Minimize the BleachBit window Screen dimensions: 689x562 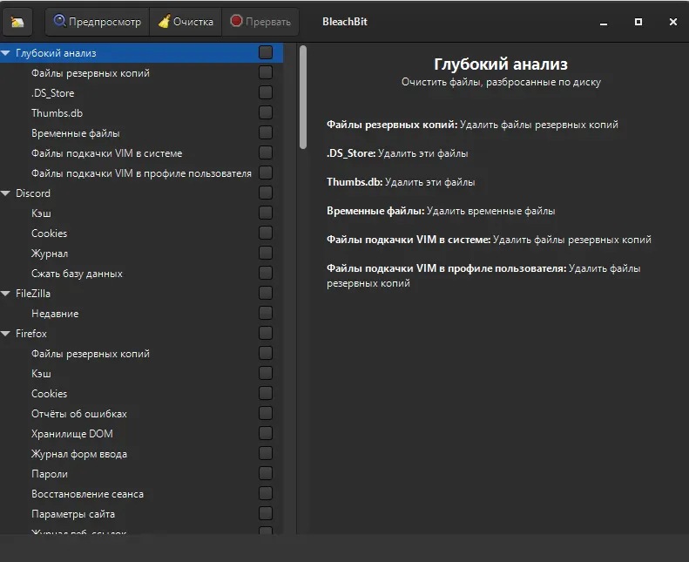click(x=603, y=22)
